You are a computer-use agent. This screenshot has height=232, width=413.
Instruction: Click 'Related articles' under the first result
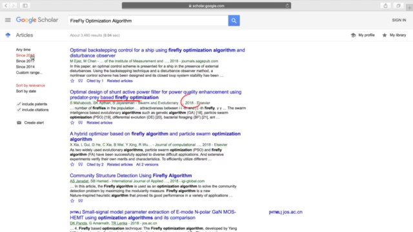pos(119,81)
